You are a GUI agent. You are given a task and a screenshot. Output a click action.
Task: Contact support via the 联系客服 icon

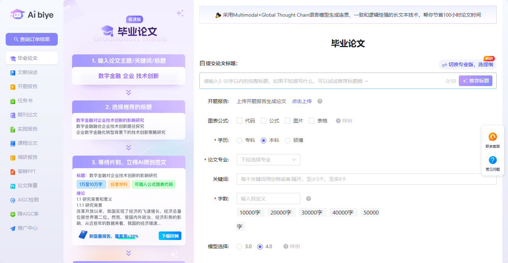tap(493, 137)
